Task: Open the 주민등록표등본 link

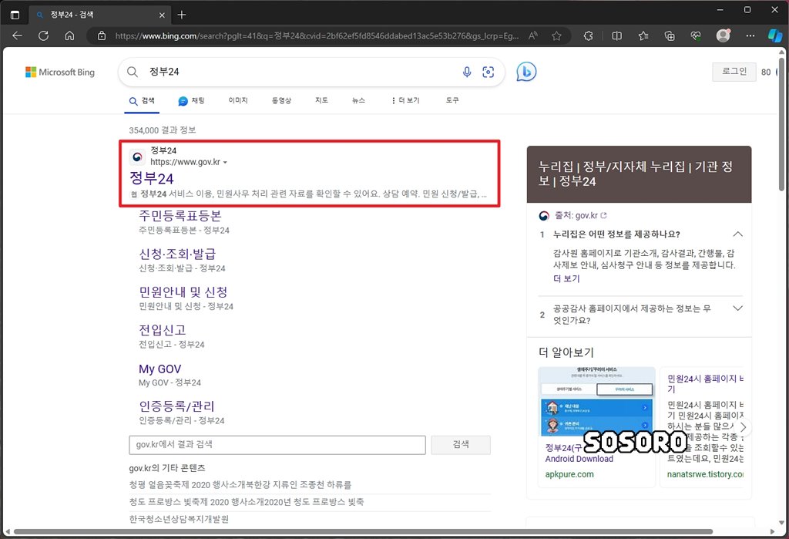Action: [x=180, y=216]
